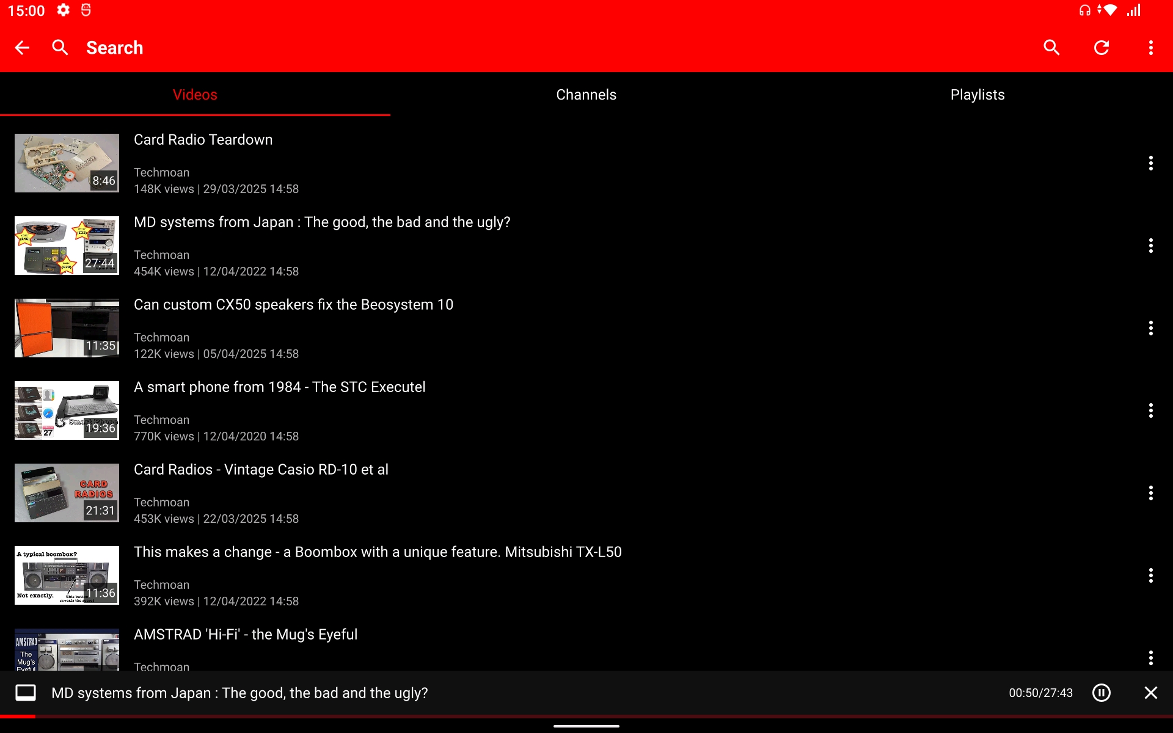
Task: Tap the magnifier icon beside Search title
Action: 60,48
